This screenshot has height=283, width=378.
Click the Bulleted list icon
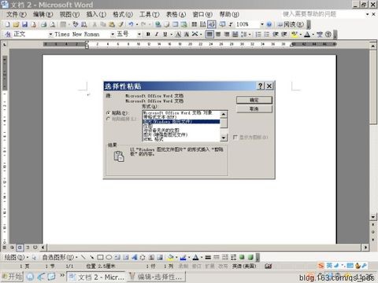point(267,35)
